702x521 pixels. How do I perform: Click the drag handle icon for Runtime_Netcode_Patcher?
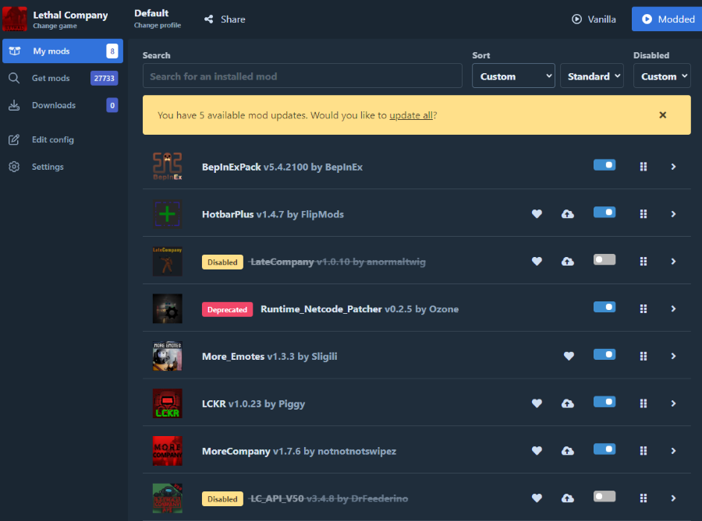pyautogui.click(x=643, y=308)
